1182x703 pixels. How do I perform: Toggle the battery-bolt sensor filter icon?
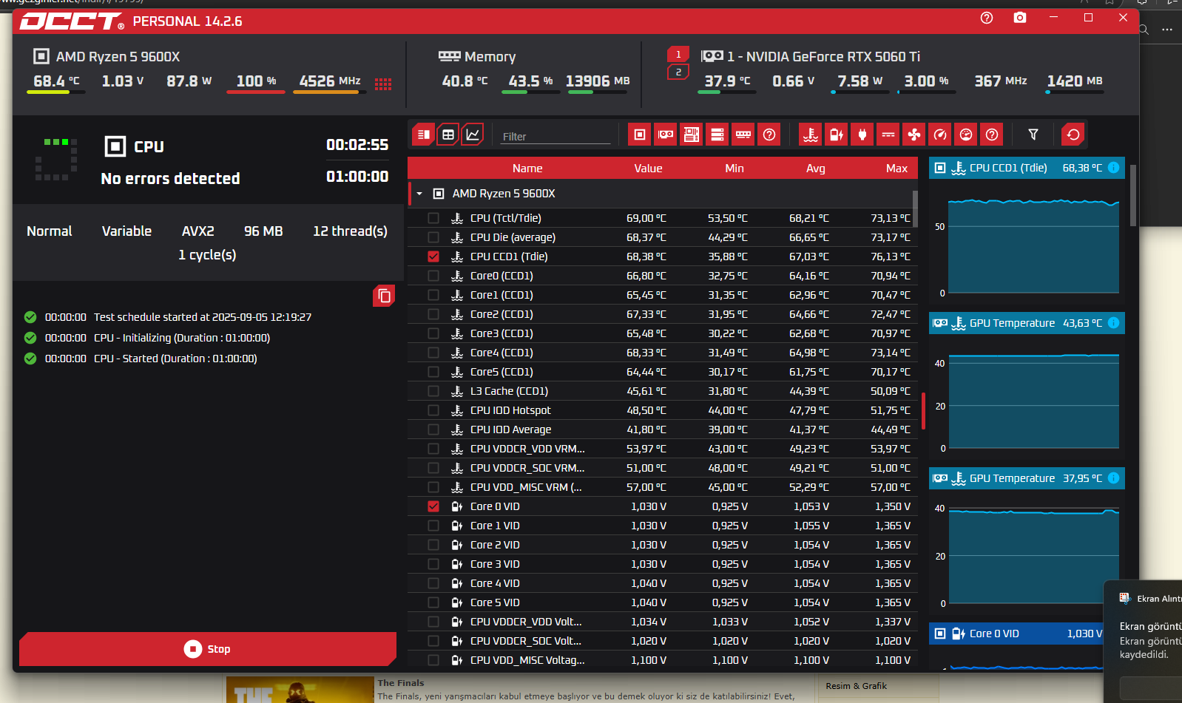pyautogui.click(x=837, y=135)
